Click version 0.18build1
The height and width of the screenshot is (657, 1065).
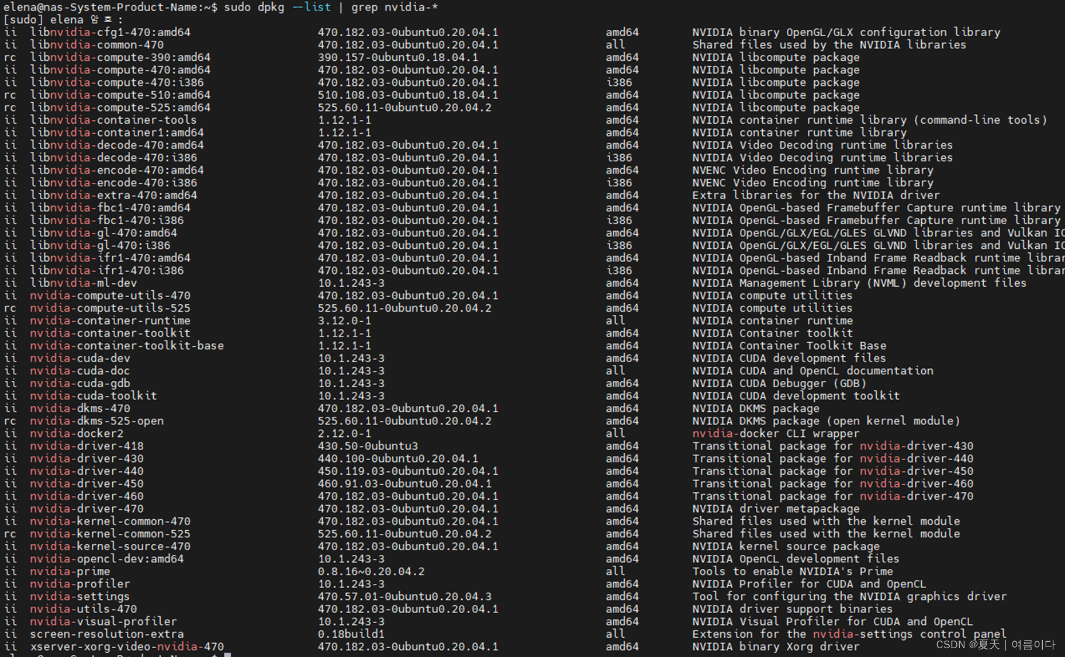tap(351, 635)
